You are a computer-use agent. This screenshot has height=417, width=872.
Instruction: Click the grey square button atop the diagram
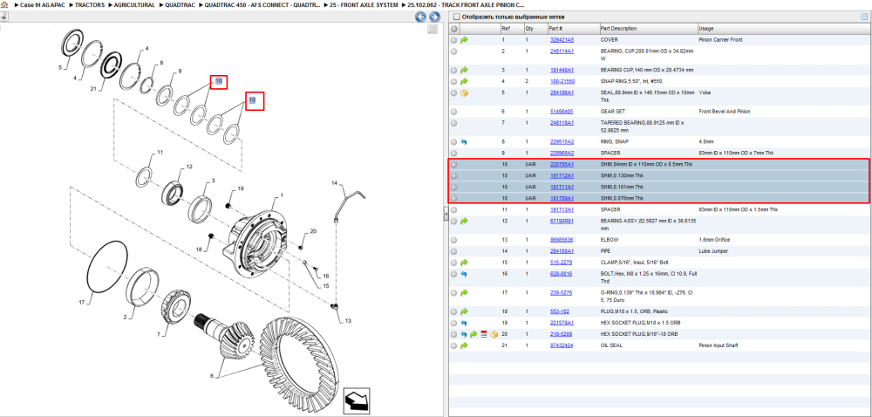[433, 30]
